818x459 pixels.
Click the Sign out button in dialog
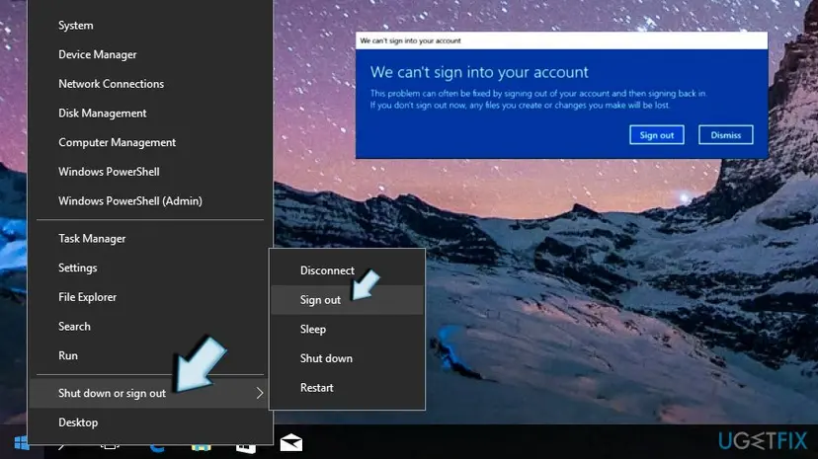point(656,135)
